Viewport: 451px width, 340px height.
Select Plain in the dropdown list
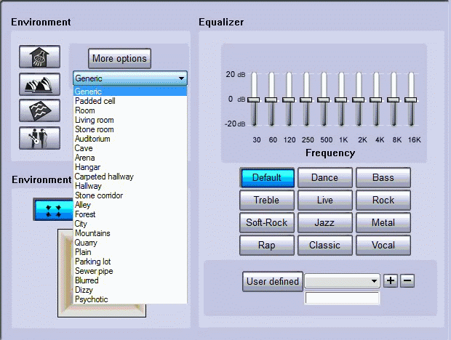point(130,252)
